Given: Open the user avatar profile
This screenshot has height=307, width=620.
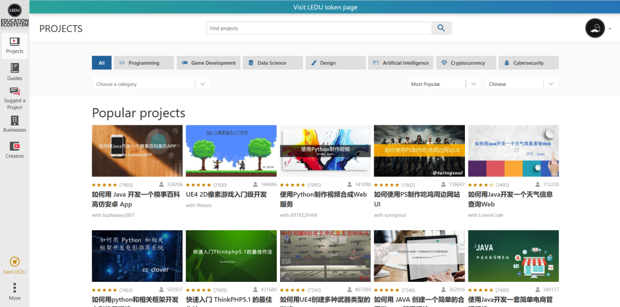Looking at the screenshot, I should (x=595, y=29).
